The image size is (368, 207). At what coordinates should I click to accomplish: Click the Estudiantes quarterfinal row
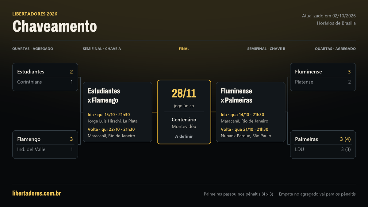45,72
